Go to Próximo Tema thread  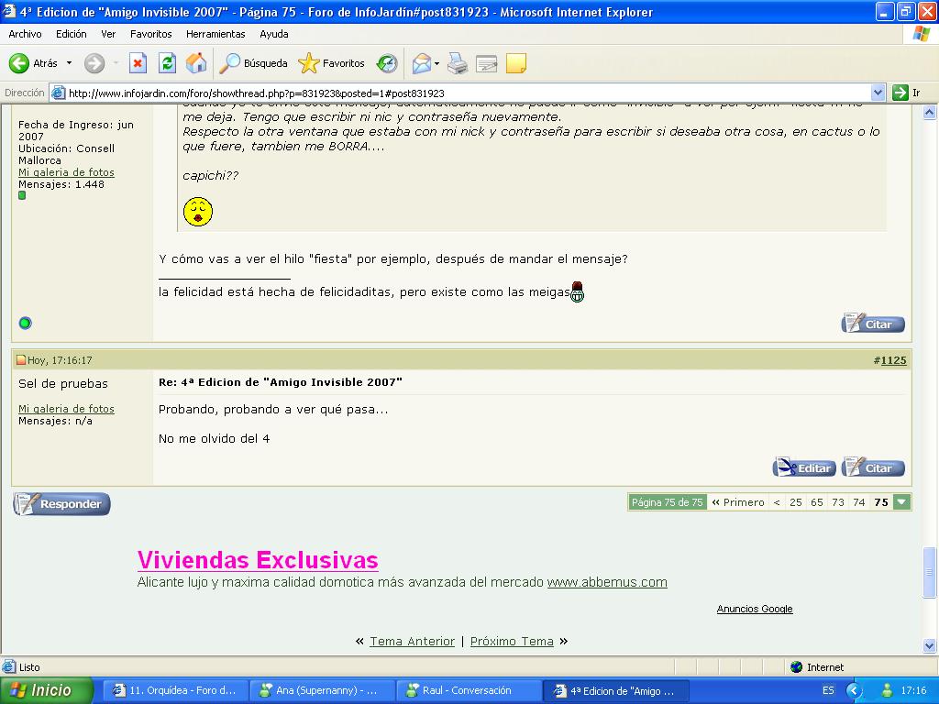[x=512, y=641]
